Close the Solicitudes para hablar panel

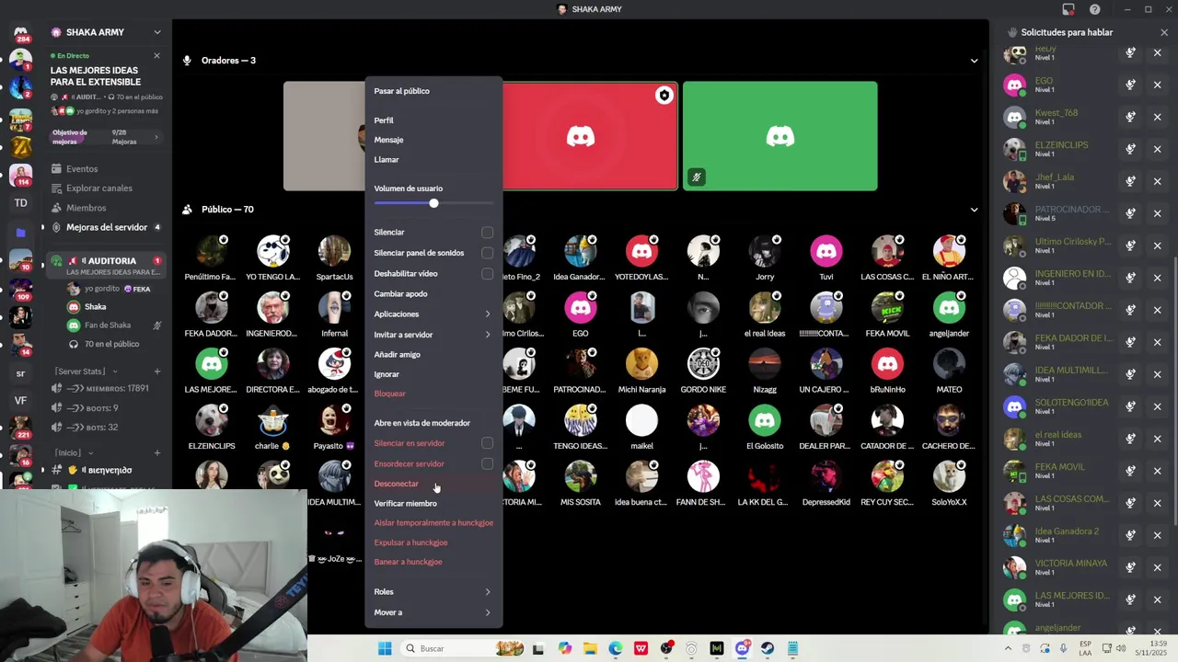(1164, 32)
